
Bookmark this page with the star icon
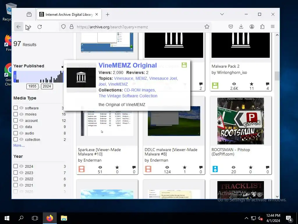coord(207,27)
